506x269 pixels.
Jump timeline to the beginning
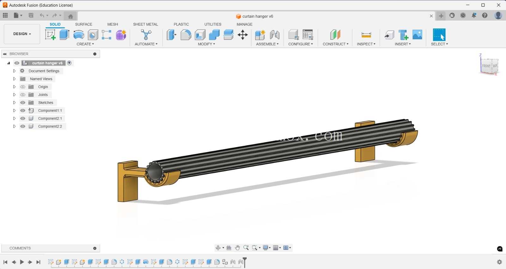tap(5, 262)
